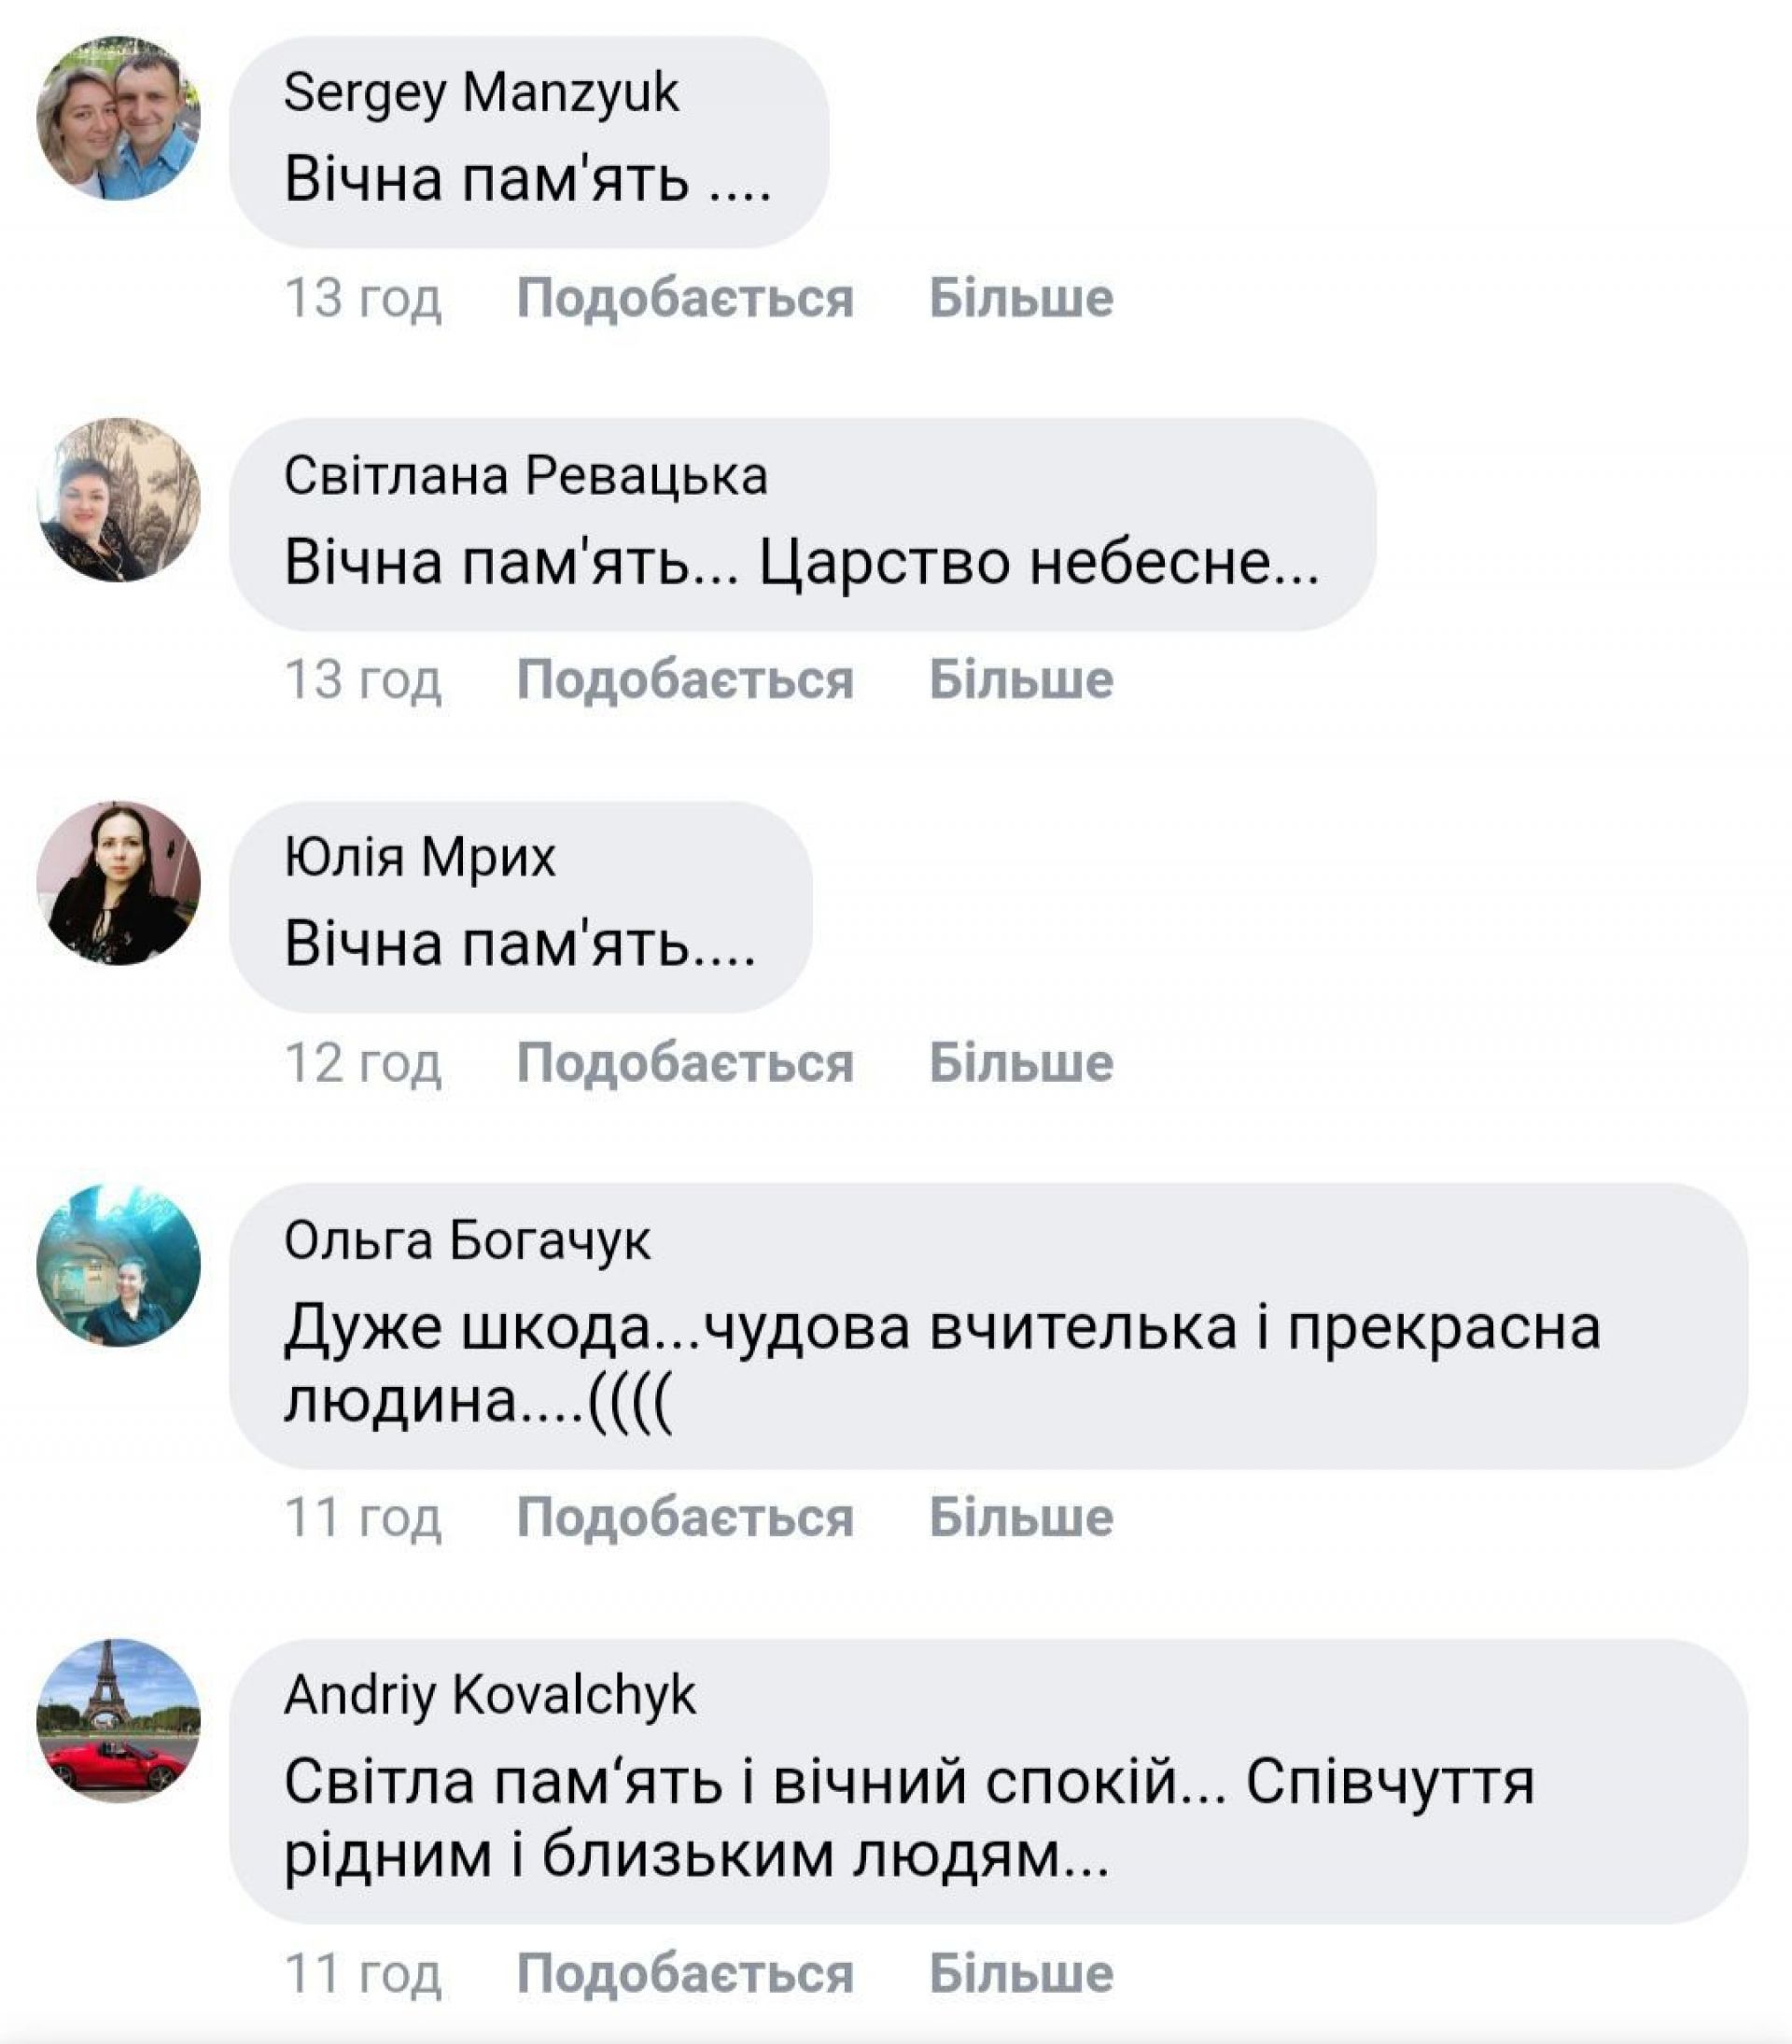The width and height of the screenshot is (1792, 2044).
Task: Open Юлія Мрих's profile avatar
Action: tap(118, 883)
